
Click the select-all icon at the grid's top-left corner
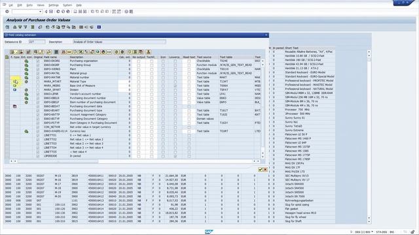pos(7,57)
